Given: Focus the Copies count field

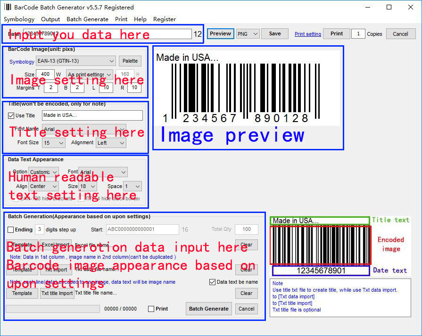Looking at the screenshot, I should [358, 34].
